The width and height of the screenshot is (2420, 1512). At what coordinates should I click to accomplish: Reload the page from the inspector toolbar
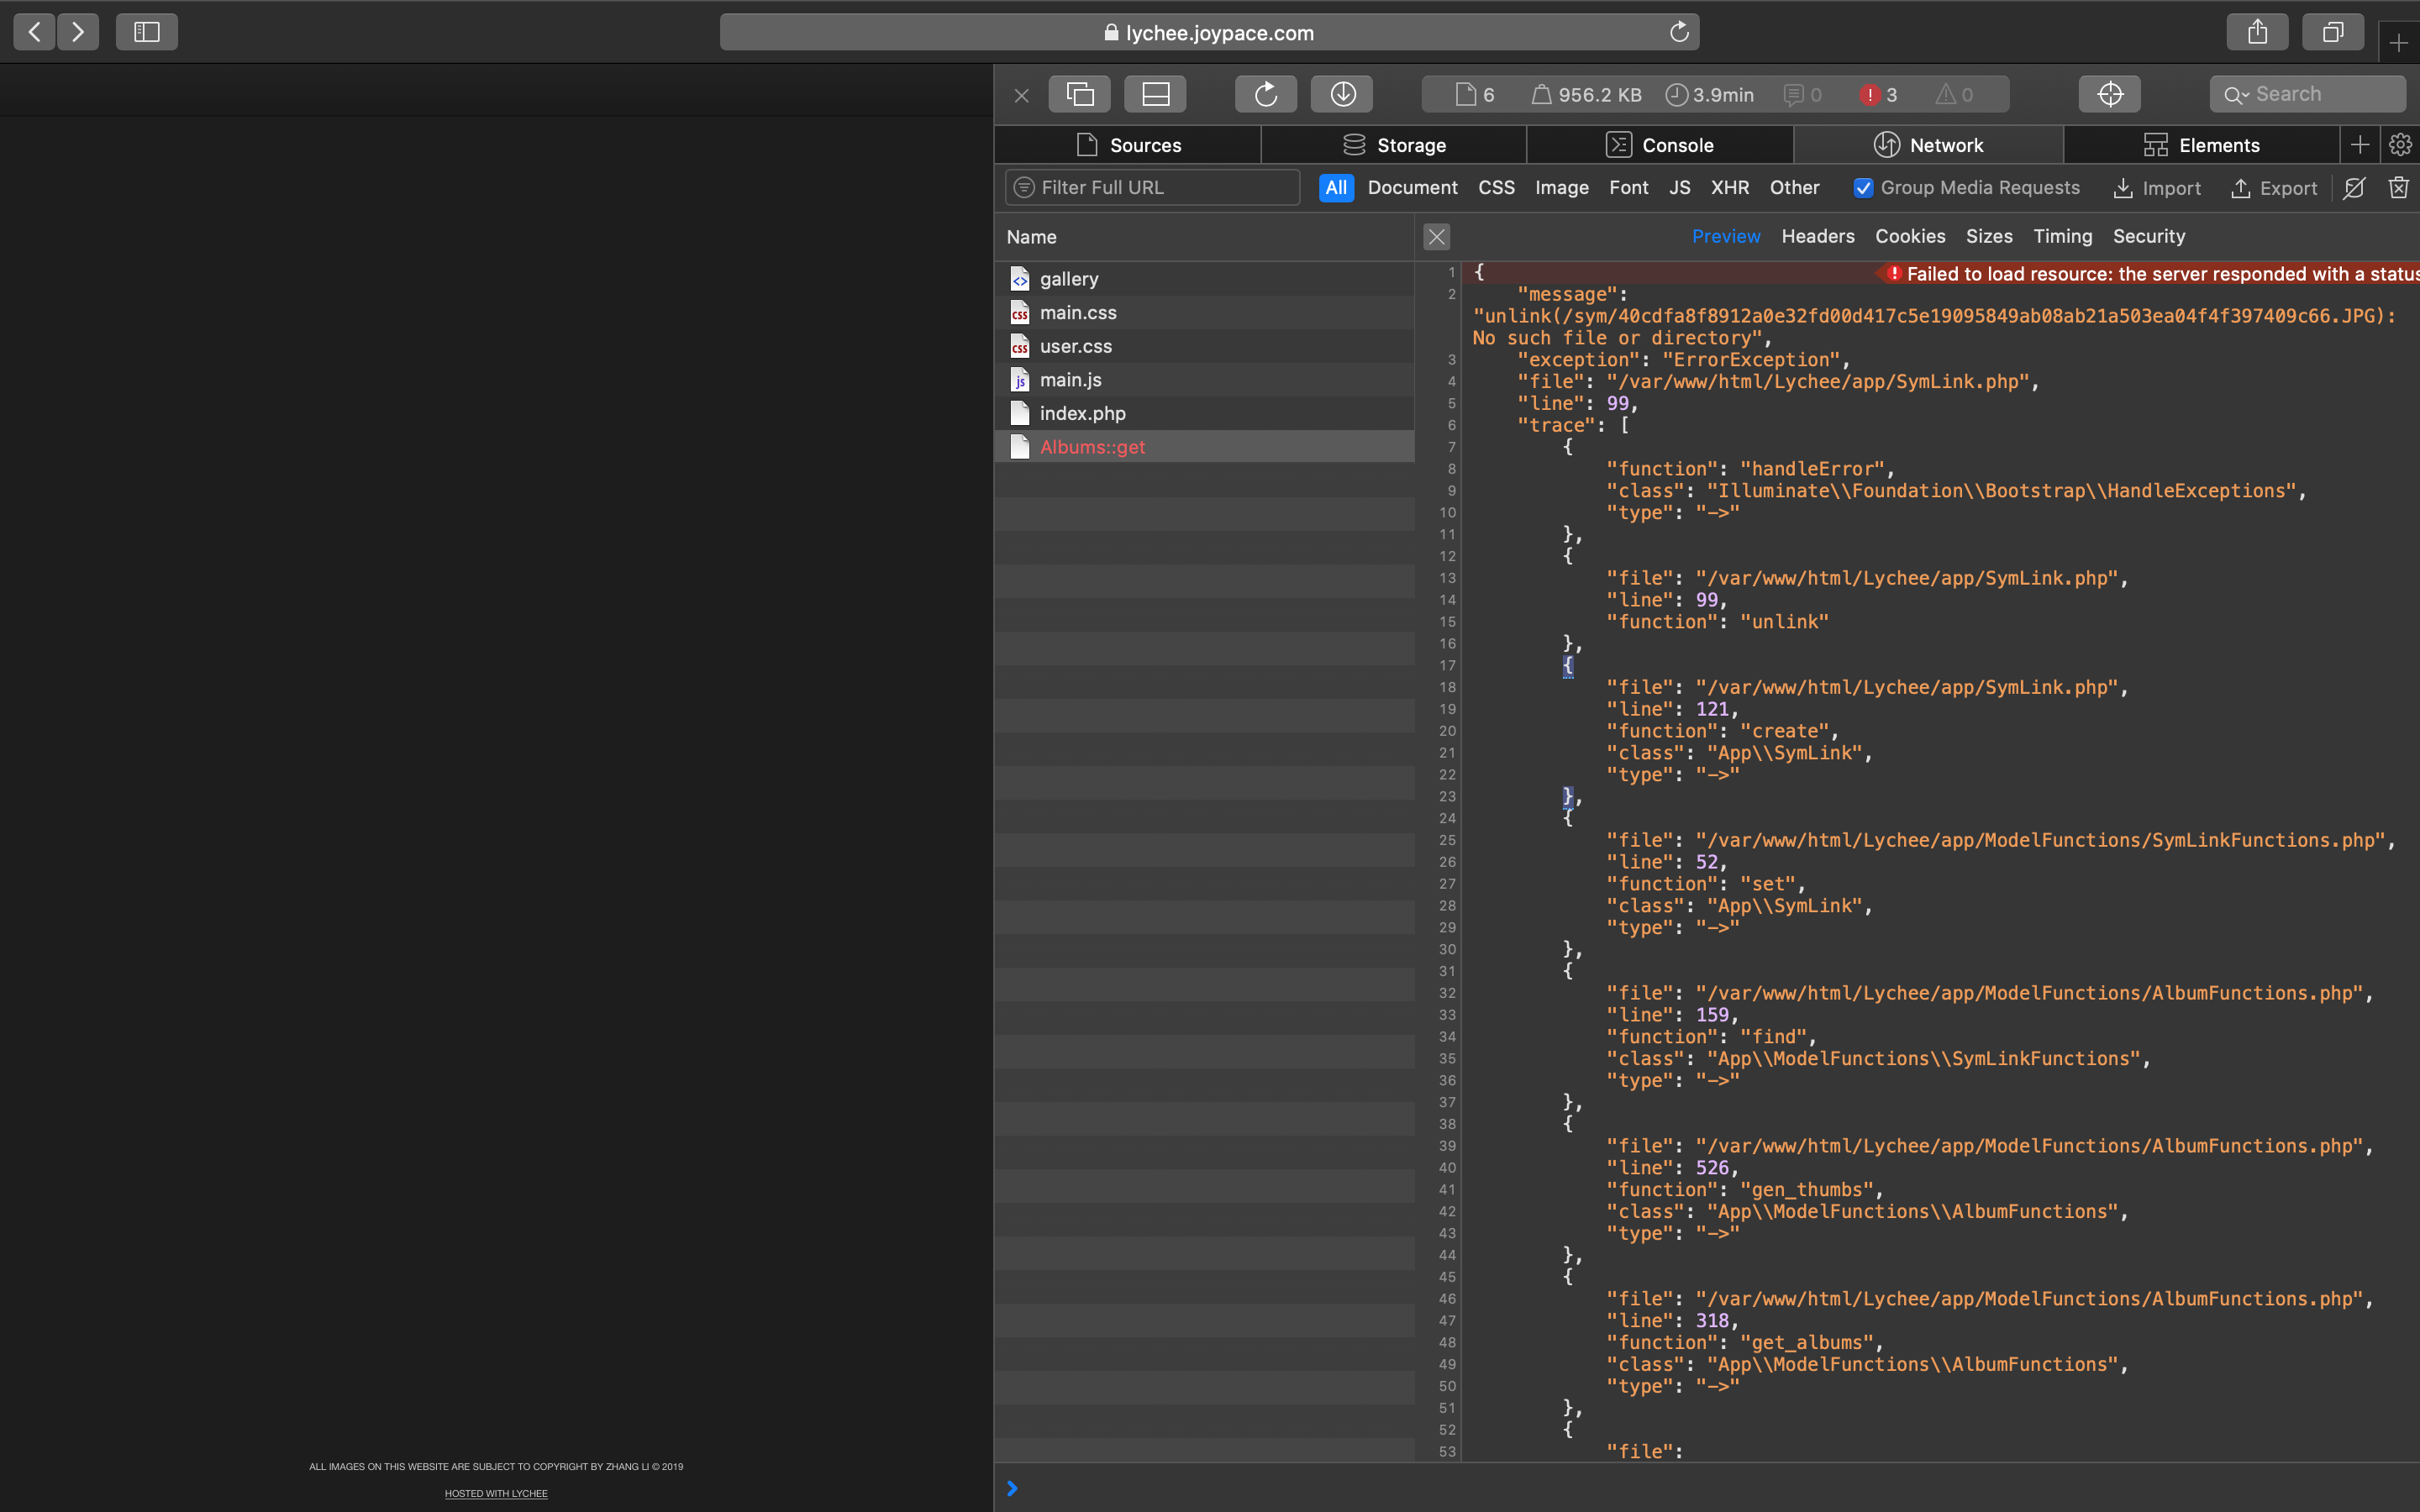(1265, 93)
